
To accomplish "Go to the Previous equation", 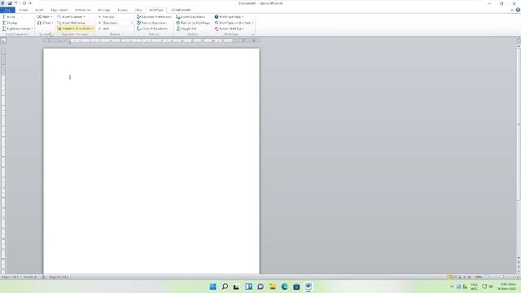I will [107, 16].
